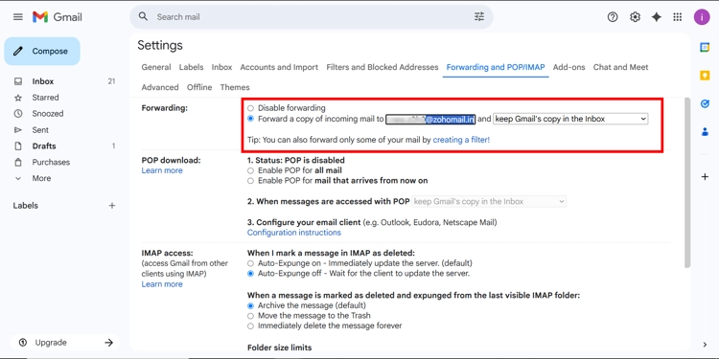Select Enable POP for mail from now on

250,181
